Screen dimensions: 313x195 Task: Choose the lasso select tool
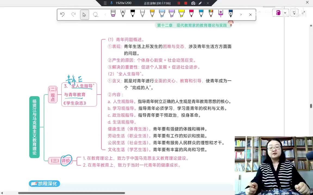(x=96, y=15)
